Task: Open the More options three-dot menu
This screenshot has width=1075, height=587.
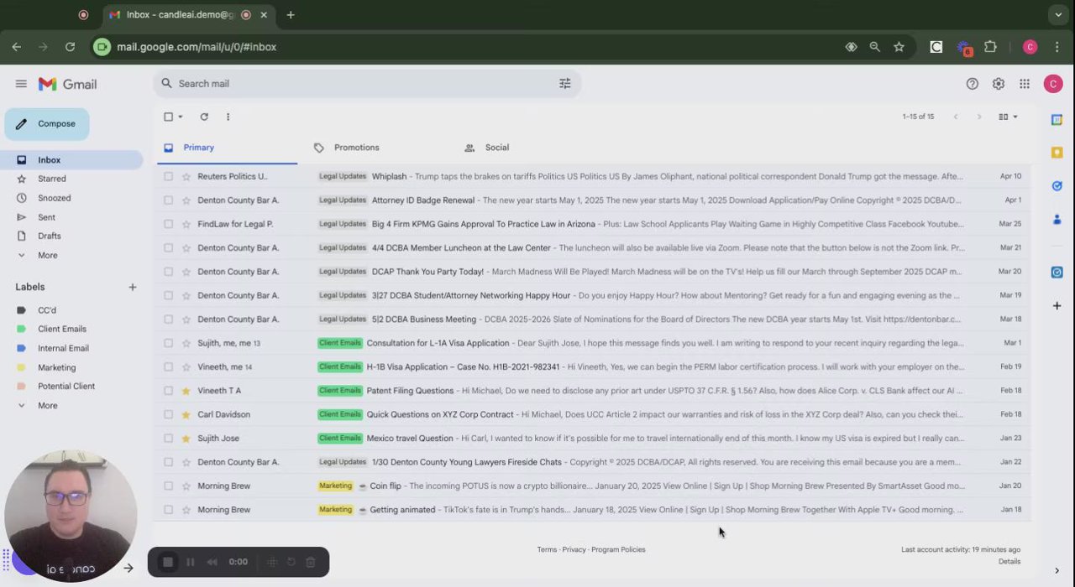Action: tap(228, 117)
